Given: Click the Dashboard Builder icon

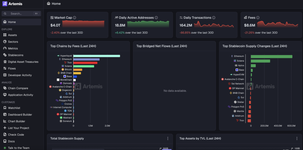Looking at the screenshot, I should point(5,114).
